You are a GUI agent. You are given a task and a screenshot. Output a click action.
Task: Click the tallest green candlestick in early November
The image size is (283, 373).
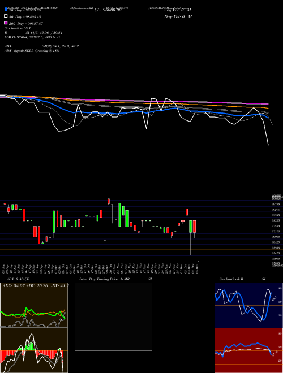(119, 215)
